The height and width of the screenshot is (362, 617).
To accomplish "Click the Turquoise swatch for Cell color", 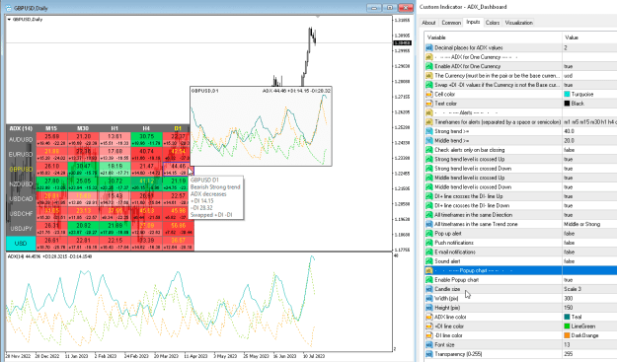I will click(567, 95).
